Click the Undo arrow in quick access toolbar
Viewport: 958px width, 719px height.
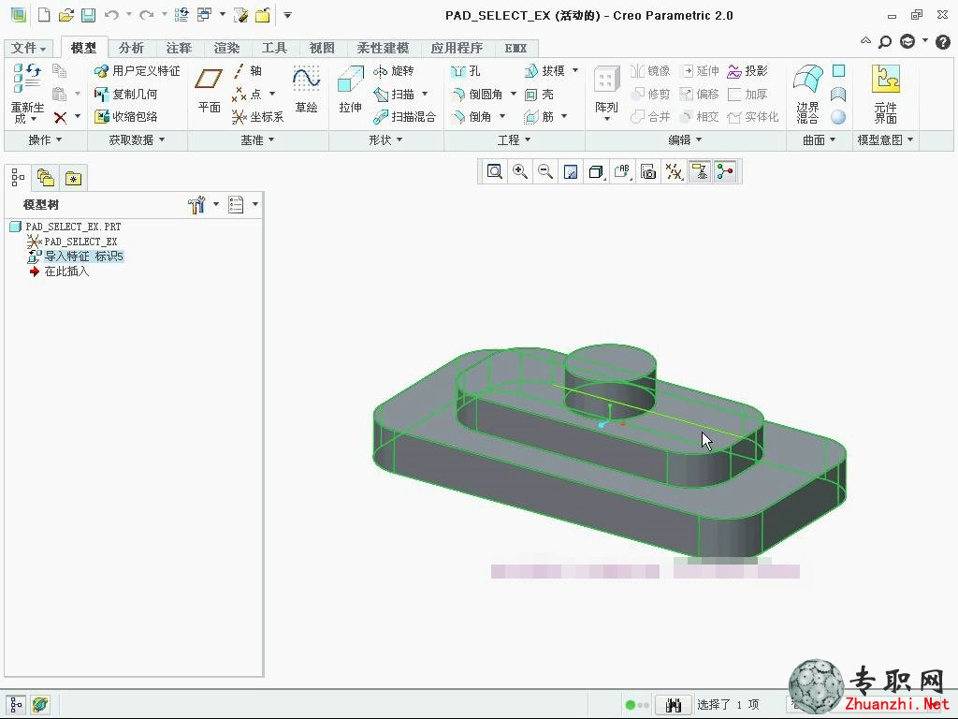tap(111, 15)
